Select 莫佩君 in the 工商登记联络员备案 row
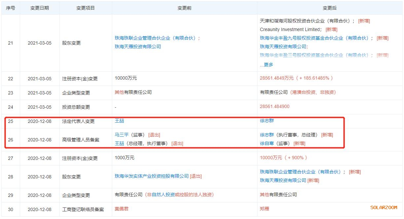404x219 pixels. pos(121,209)
